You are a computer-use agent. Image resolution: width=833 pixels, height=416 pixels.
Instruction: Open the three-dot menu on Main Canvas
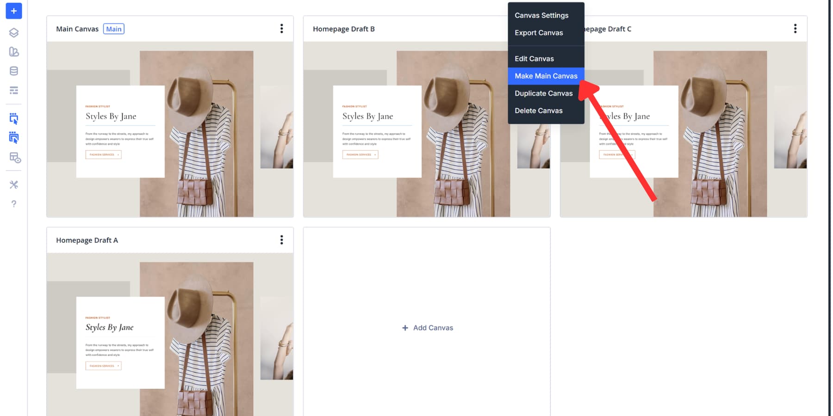pyautogui.click(x=282, y=29)
